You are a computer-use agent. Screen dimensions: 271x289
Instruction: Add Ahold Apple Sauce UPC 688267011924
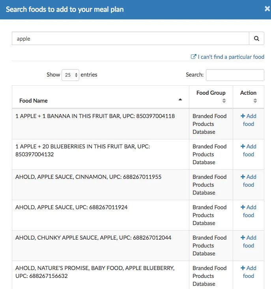pos(249,211)
